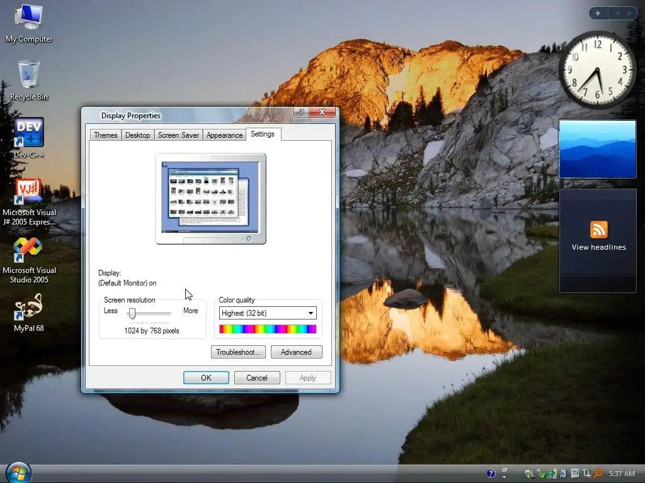Image resolution: width=645 pixels, height=483 pixels.
Task: Click the sidebar previous-page left arrow
Action: (x=617, y=13)
